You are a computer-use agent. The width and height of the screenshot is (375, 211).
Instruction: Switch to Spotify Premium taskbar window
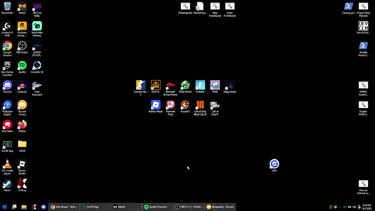pos(158,207)
